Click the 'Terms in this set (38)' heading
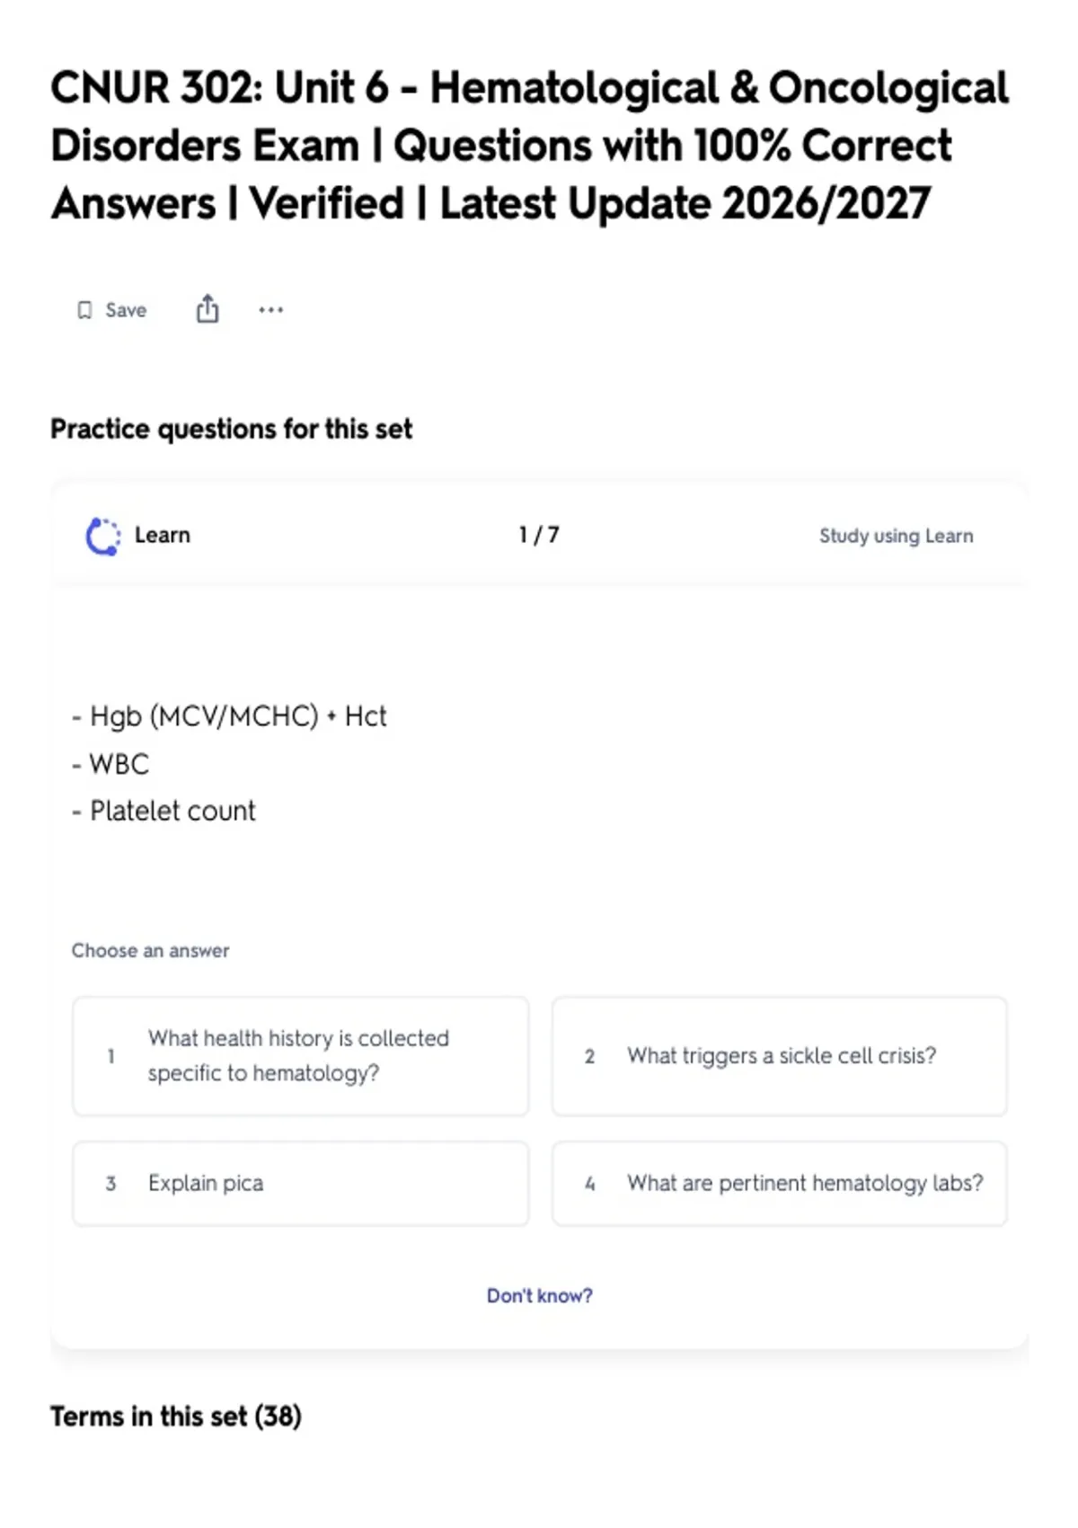Screen dimensions: 1078x1528 (x=176, y=1417)
